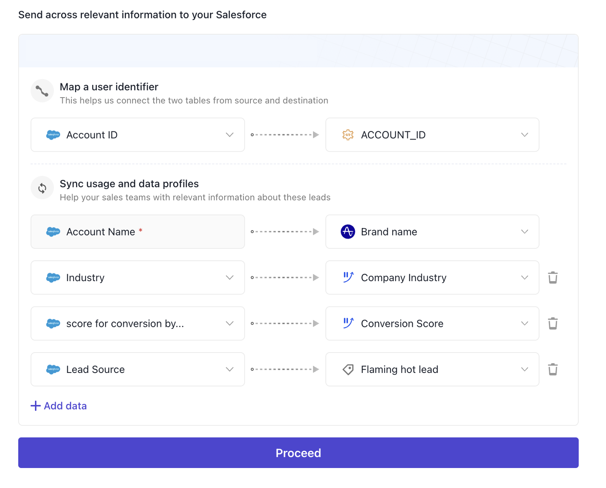
Task: Click the Brand name source logo icon
Action: [x=348, y=232]
